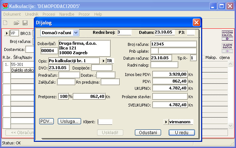Click the Datum field in dialog header
Image resolution: width=236 pixels, height=148 pixels.
click(165, 32)
